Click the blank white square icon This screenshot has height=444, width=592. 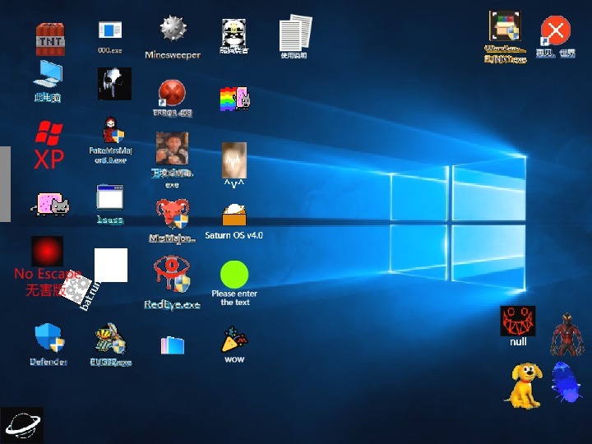pyautogui.click(x=111, y=265)
